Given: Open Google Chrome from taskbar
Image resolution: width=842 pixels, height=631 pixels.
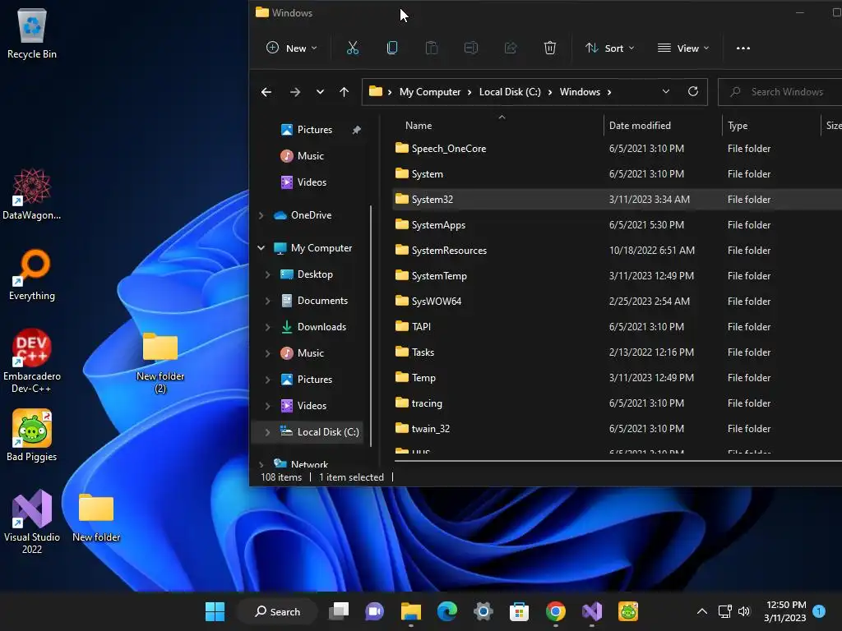Looking at the screenshot, I should point(555,611).
